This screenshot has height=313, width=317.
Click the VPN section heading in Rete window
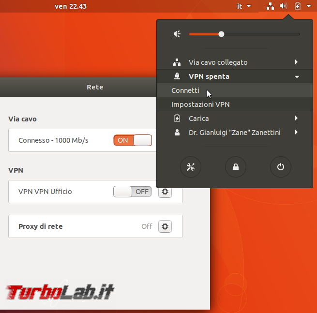[x=16, y=170]
